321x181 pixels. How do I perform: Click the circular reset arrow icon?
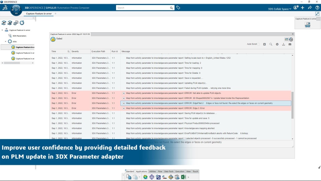coord(22,23)
